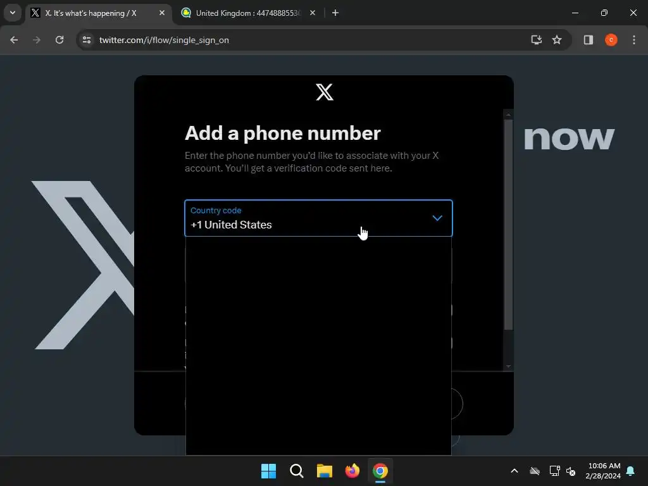Close the United Kingdom tab

coord(313,13)
